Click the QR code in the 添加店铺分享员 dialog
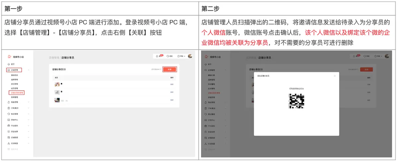 pos(297,101)
